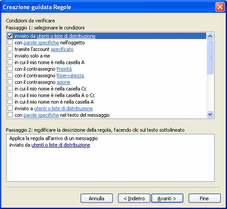The image size is (227, 209).
Task: Tick checkbox for 'tramite l'account specificato'
Action: point(10,49)
